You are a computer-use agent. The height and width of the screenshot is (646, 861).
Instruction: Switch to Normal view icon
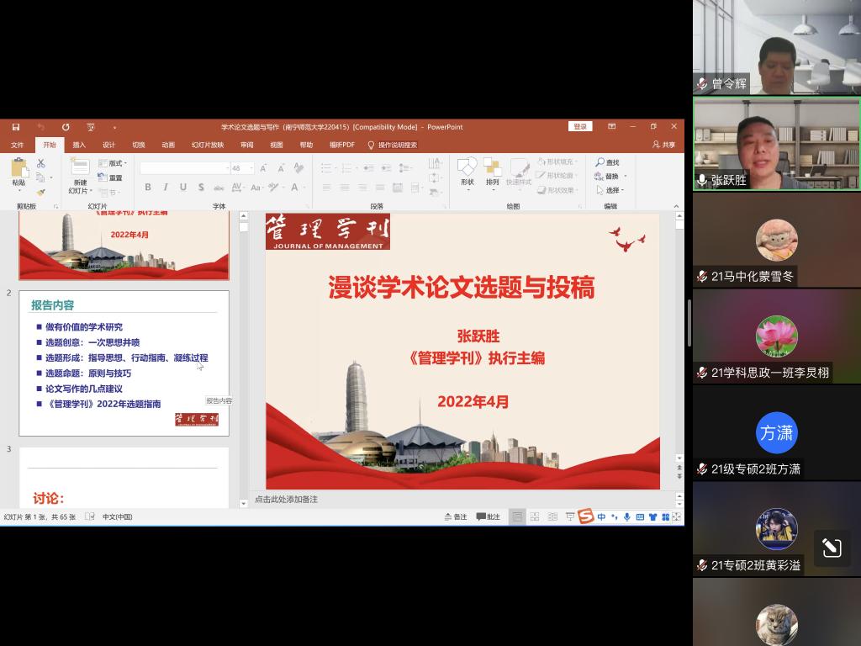coord(517,517)
